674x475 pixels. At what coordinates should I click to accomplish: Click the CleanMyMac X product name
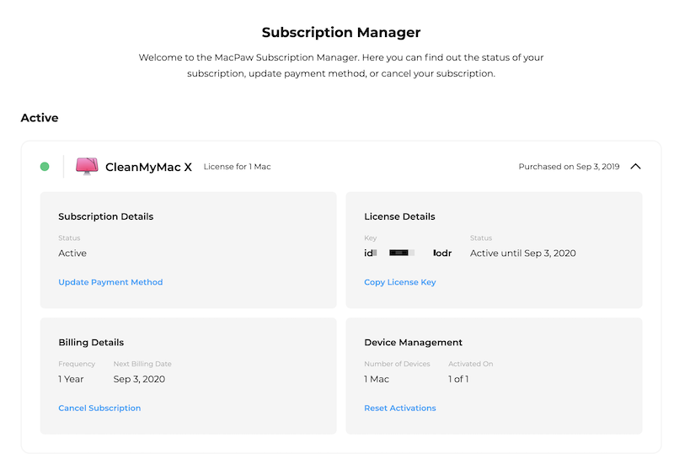pyautogui.click(x=148, y=167)
